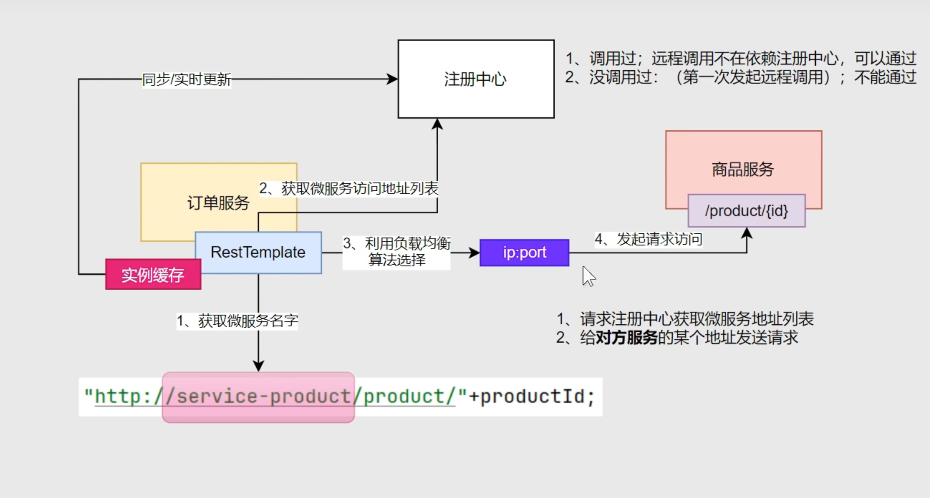Click the 同步/实时更新 connector label
This screenshot has width=930, height=498.
(186, 79)
